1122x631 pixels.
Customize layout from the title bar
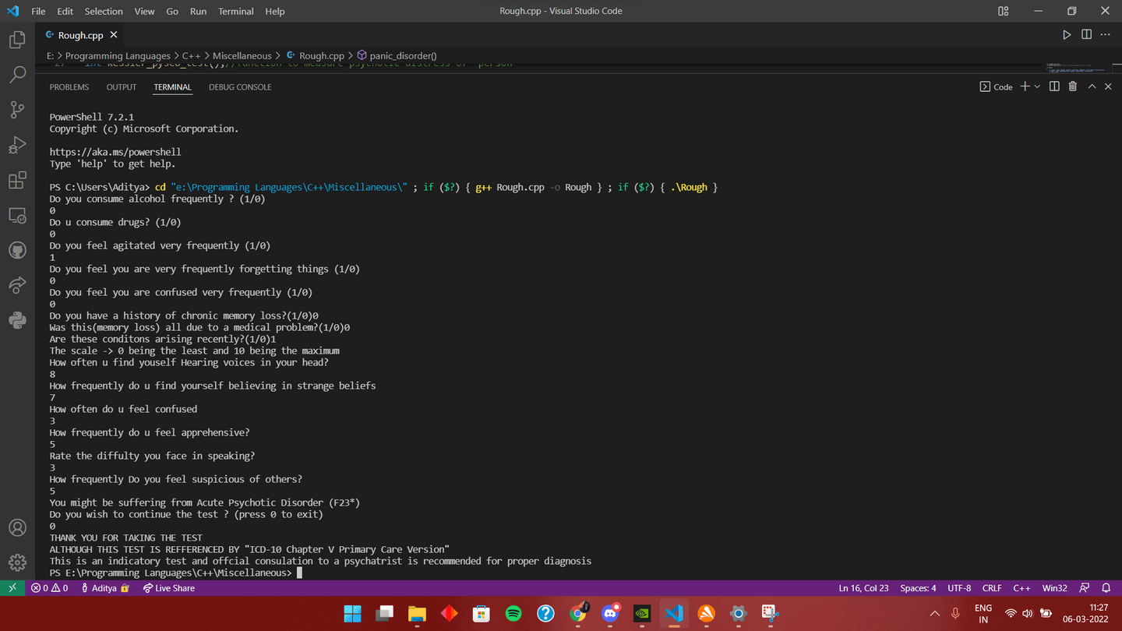pos(1003,11)
